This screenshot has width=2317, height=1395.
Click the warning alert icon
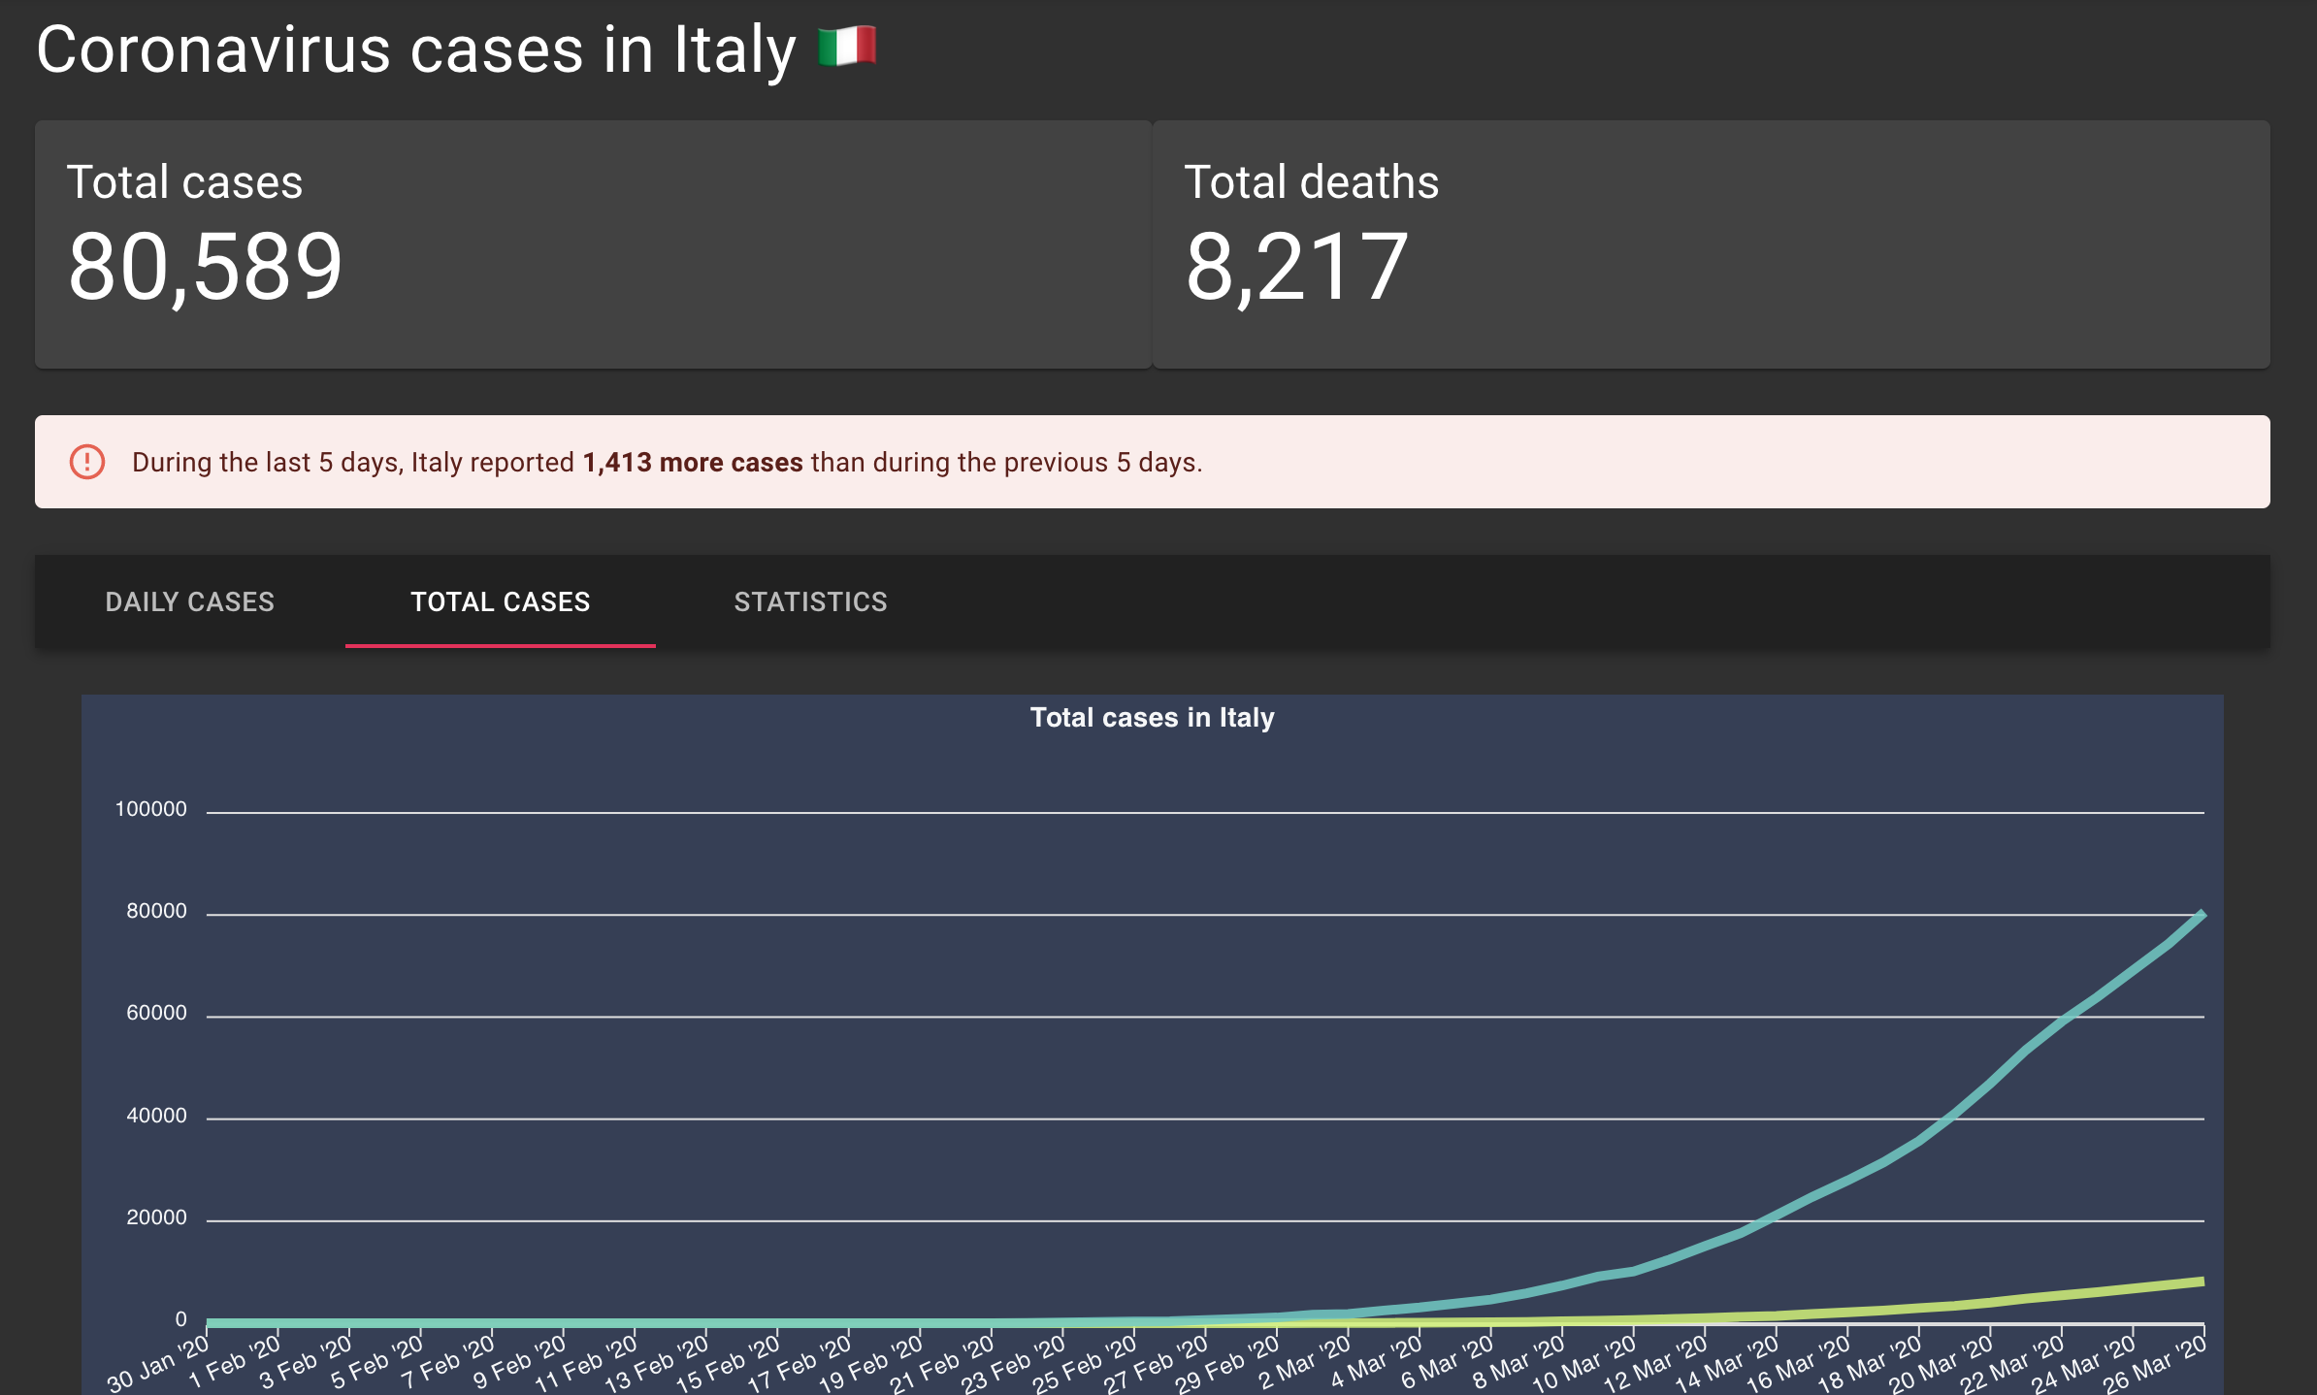[x=88, y=462]
